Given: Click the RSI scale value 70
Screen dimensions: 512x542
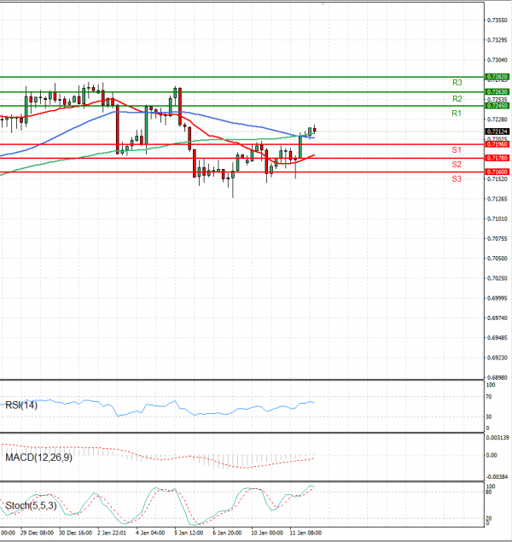Looking at the screenshot, I should pyautogui.click(x=489, y=397).
